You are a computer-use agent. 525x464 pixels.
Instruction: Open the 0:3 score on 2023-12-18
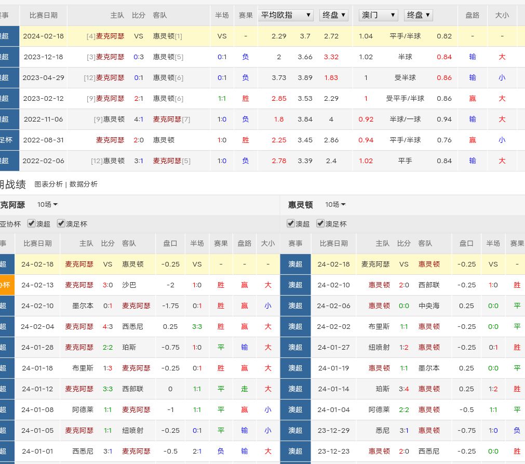click(139, 57)
